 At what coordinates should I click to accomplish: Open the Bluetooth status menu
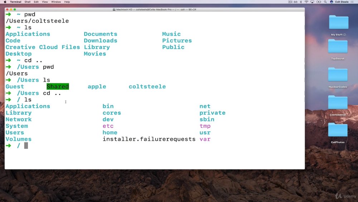tap(301, 2)
